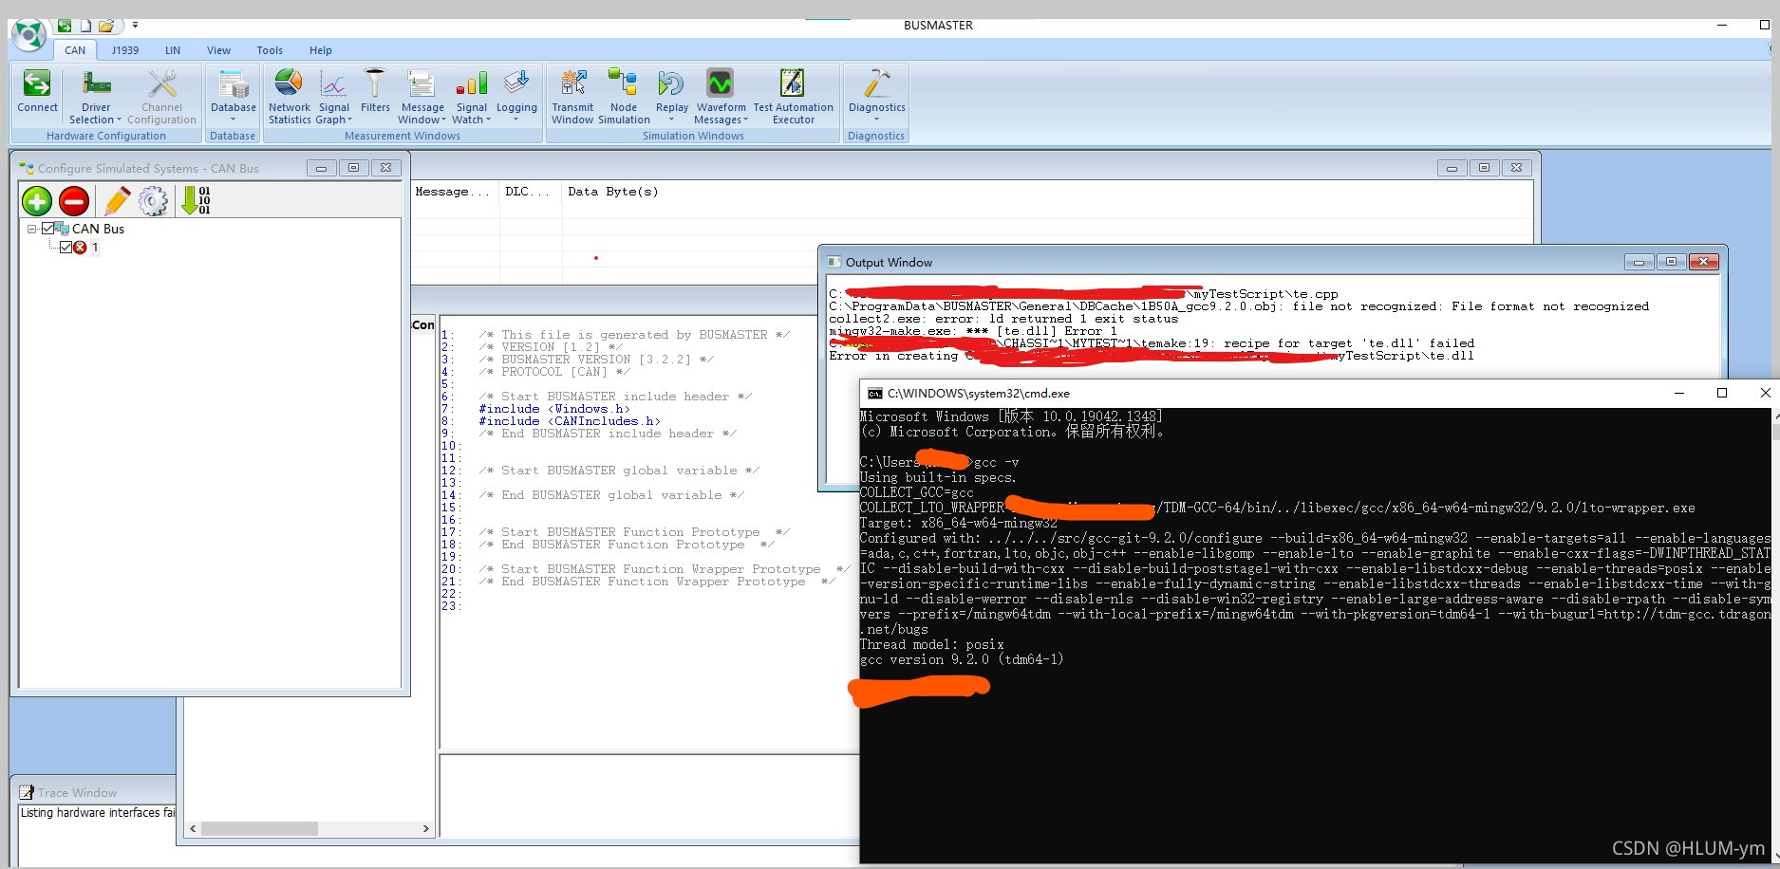Select the CAN Bus tree item label
Screen dimensions: 1780x869
click(x=98, y=229)
